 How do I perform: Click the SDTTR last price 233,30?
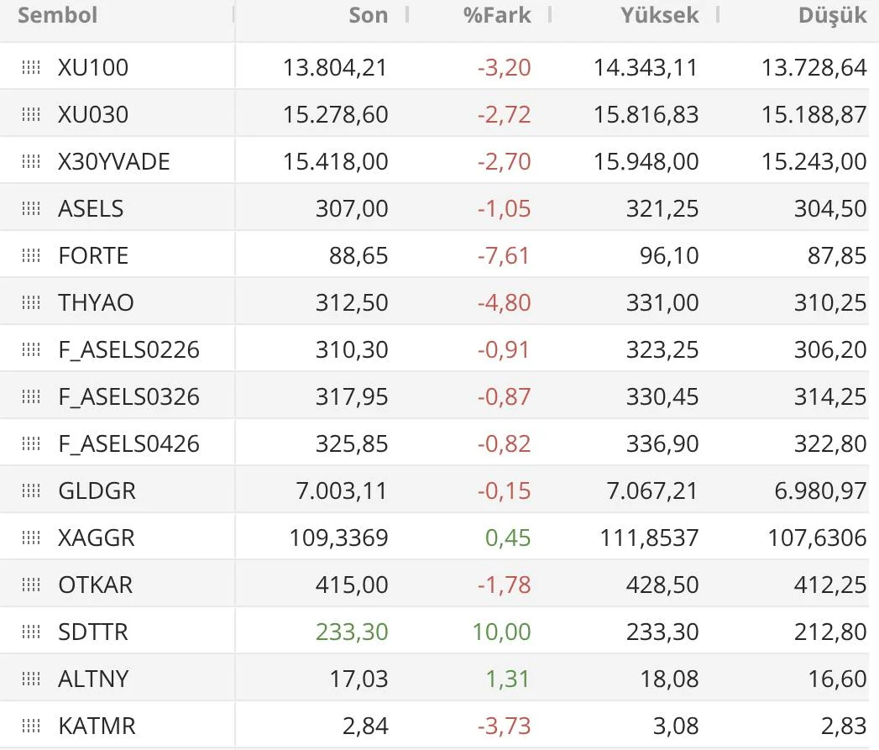[x=352, y=632]
